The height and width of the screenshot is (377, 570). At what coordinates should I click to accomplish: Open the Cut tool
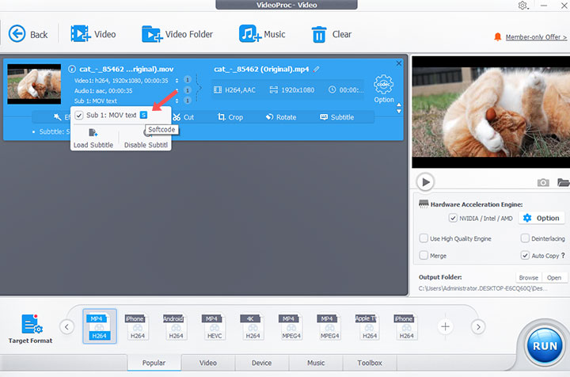(x=183, y=117)
